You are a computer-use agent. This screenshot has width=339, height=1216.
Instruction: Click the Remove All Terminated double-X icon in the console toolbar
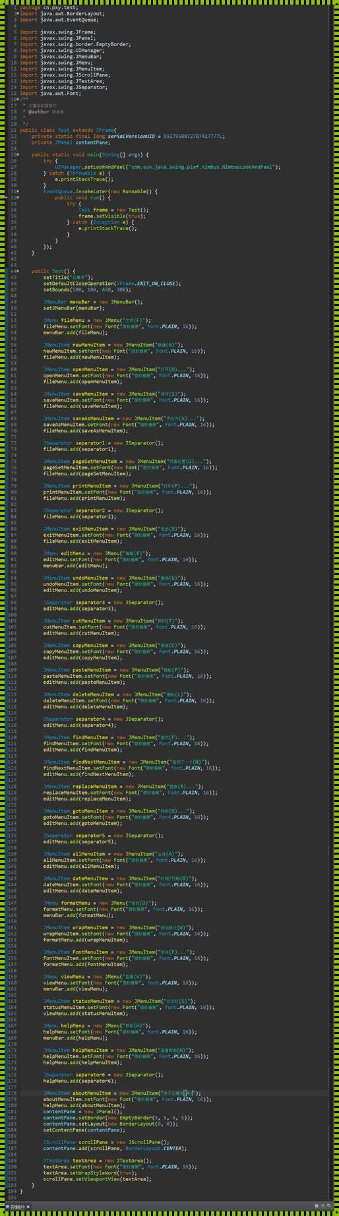328,1206
